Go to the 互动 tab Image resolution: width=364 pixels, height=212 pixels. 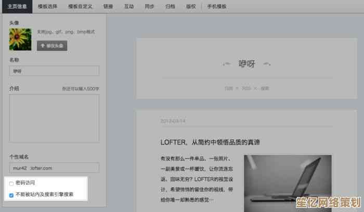click(129, 6)
